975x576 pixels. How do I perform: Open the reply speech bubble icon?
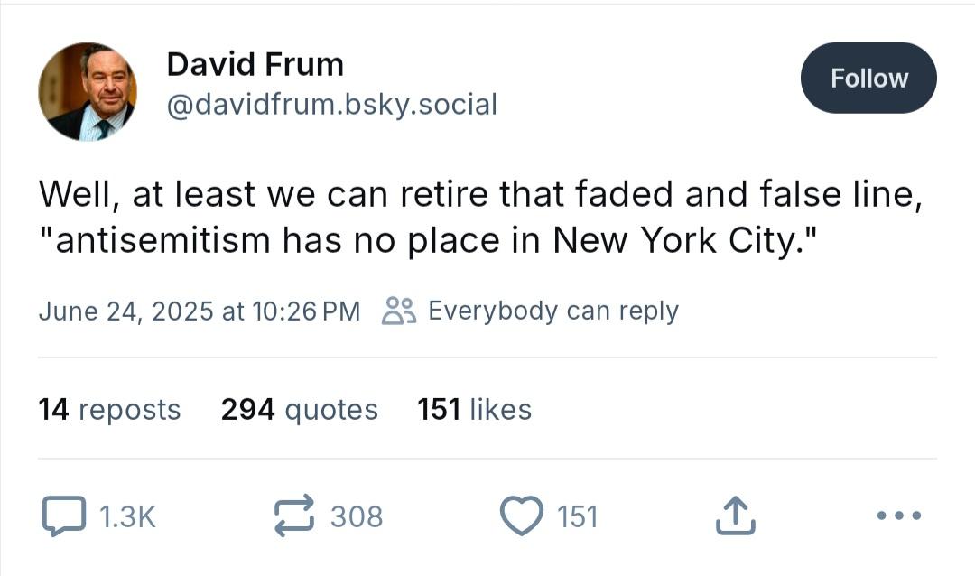[63, 516]
